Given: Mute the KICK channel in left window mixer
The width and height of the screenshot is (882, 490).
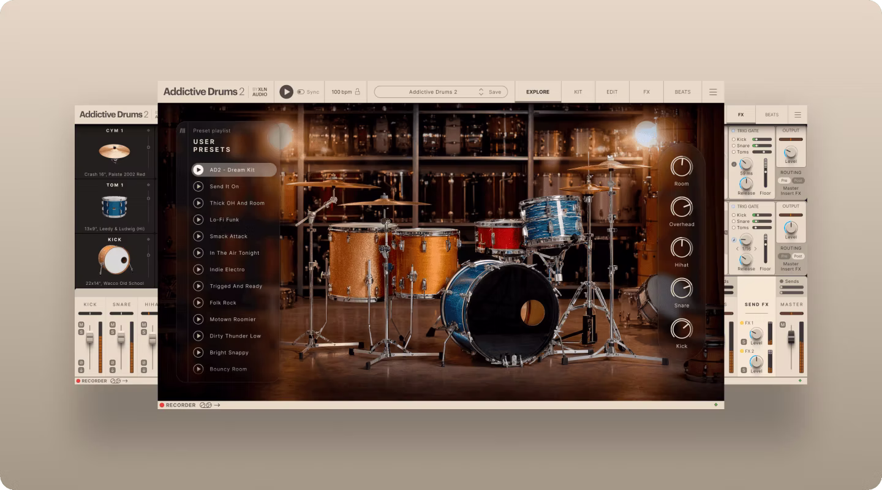Looking at the screenshot, I should click(x=81, y=325).
